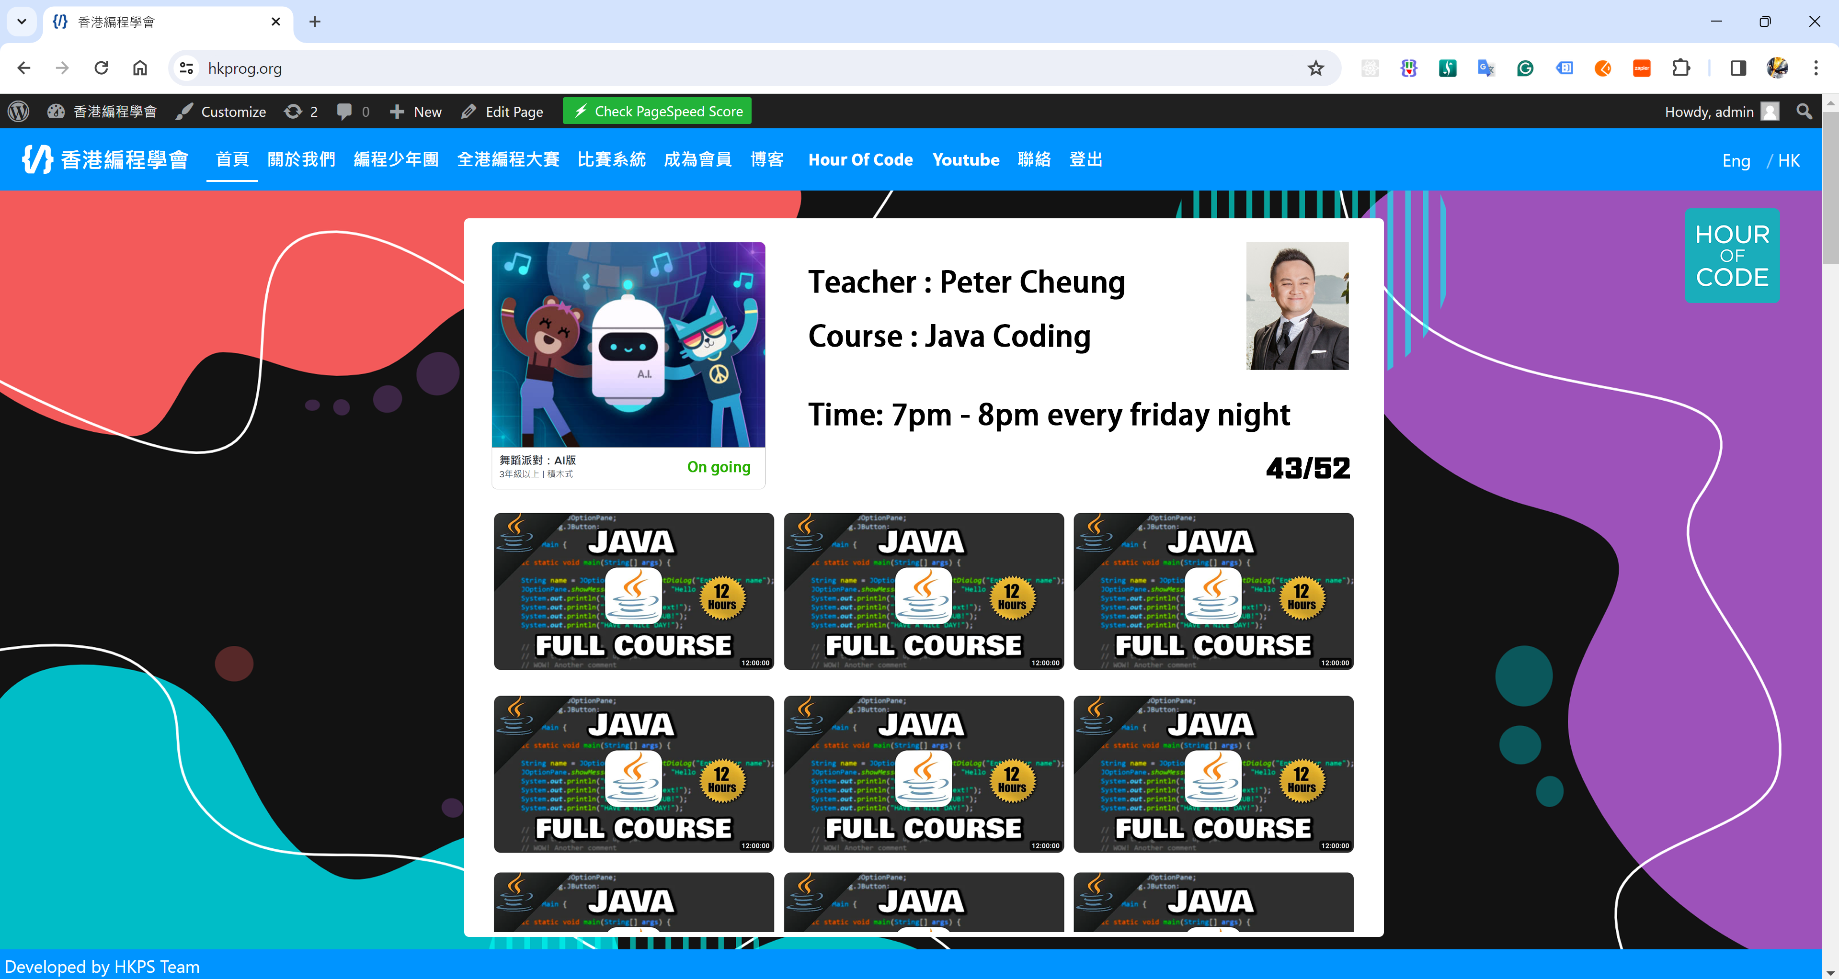This screenshot has height=979, width=1839.
Task: Select the 首頁 navigation item
Action: point(232,159)
